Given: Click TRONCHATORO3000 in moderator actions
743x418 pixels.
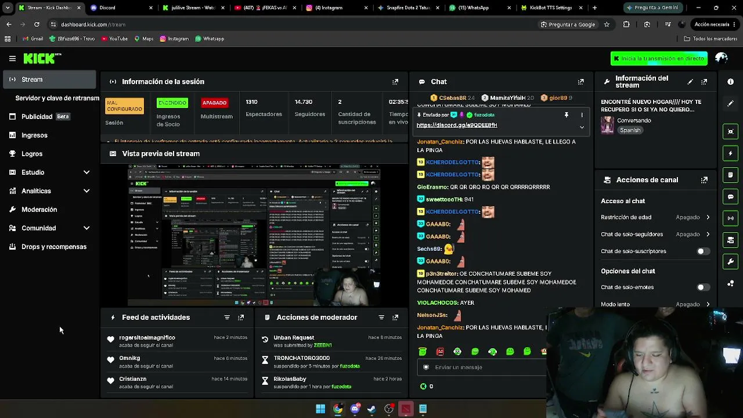Looking at the screenshot, I should 301,358.
